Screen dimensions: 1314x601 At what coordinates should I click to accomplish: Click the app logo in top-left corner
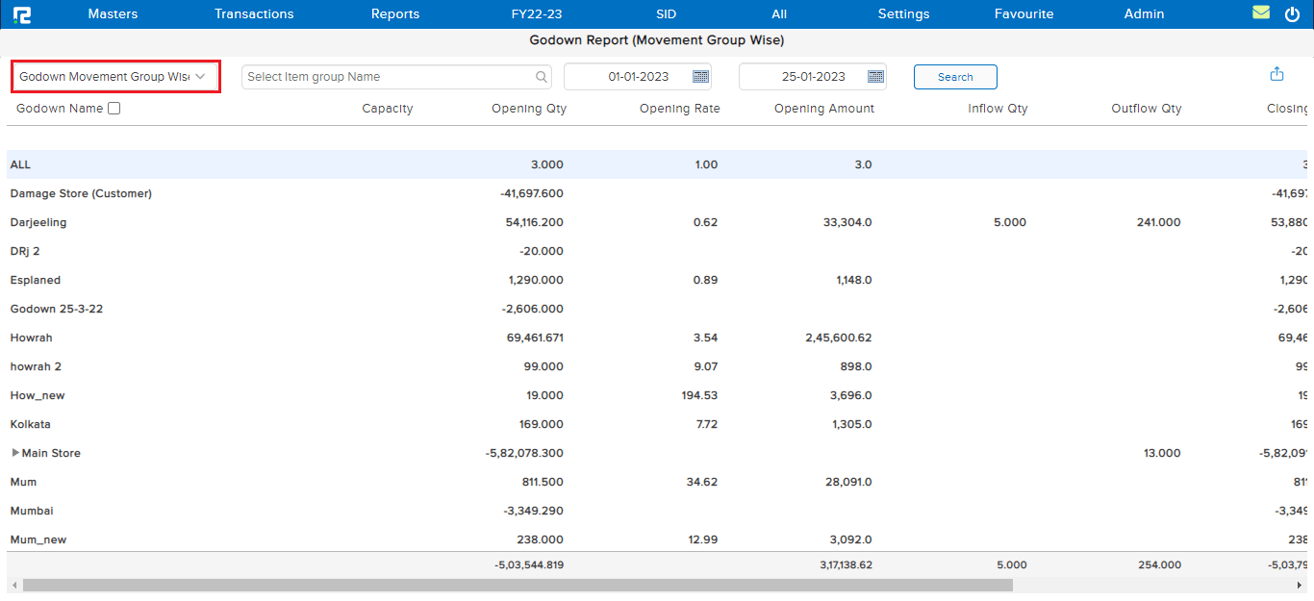pyautogui.click(x=22, y=14)
